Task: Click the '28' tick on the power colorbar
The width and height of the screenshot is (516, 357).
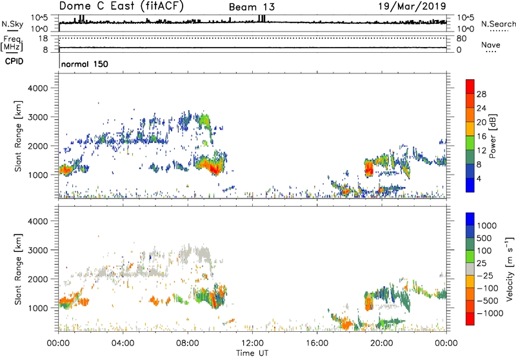Action: (481, 94)
